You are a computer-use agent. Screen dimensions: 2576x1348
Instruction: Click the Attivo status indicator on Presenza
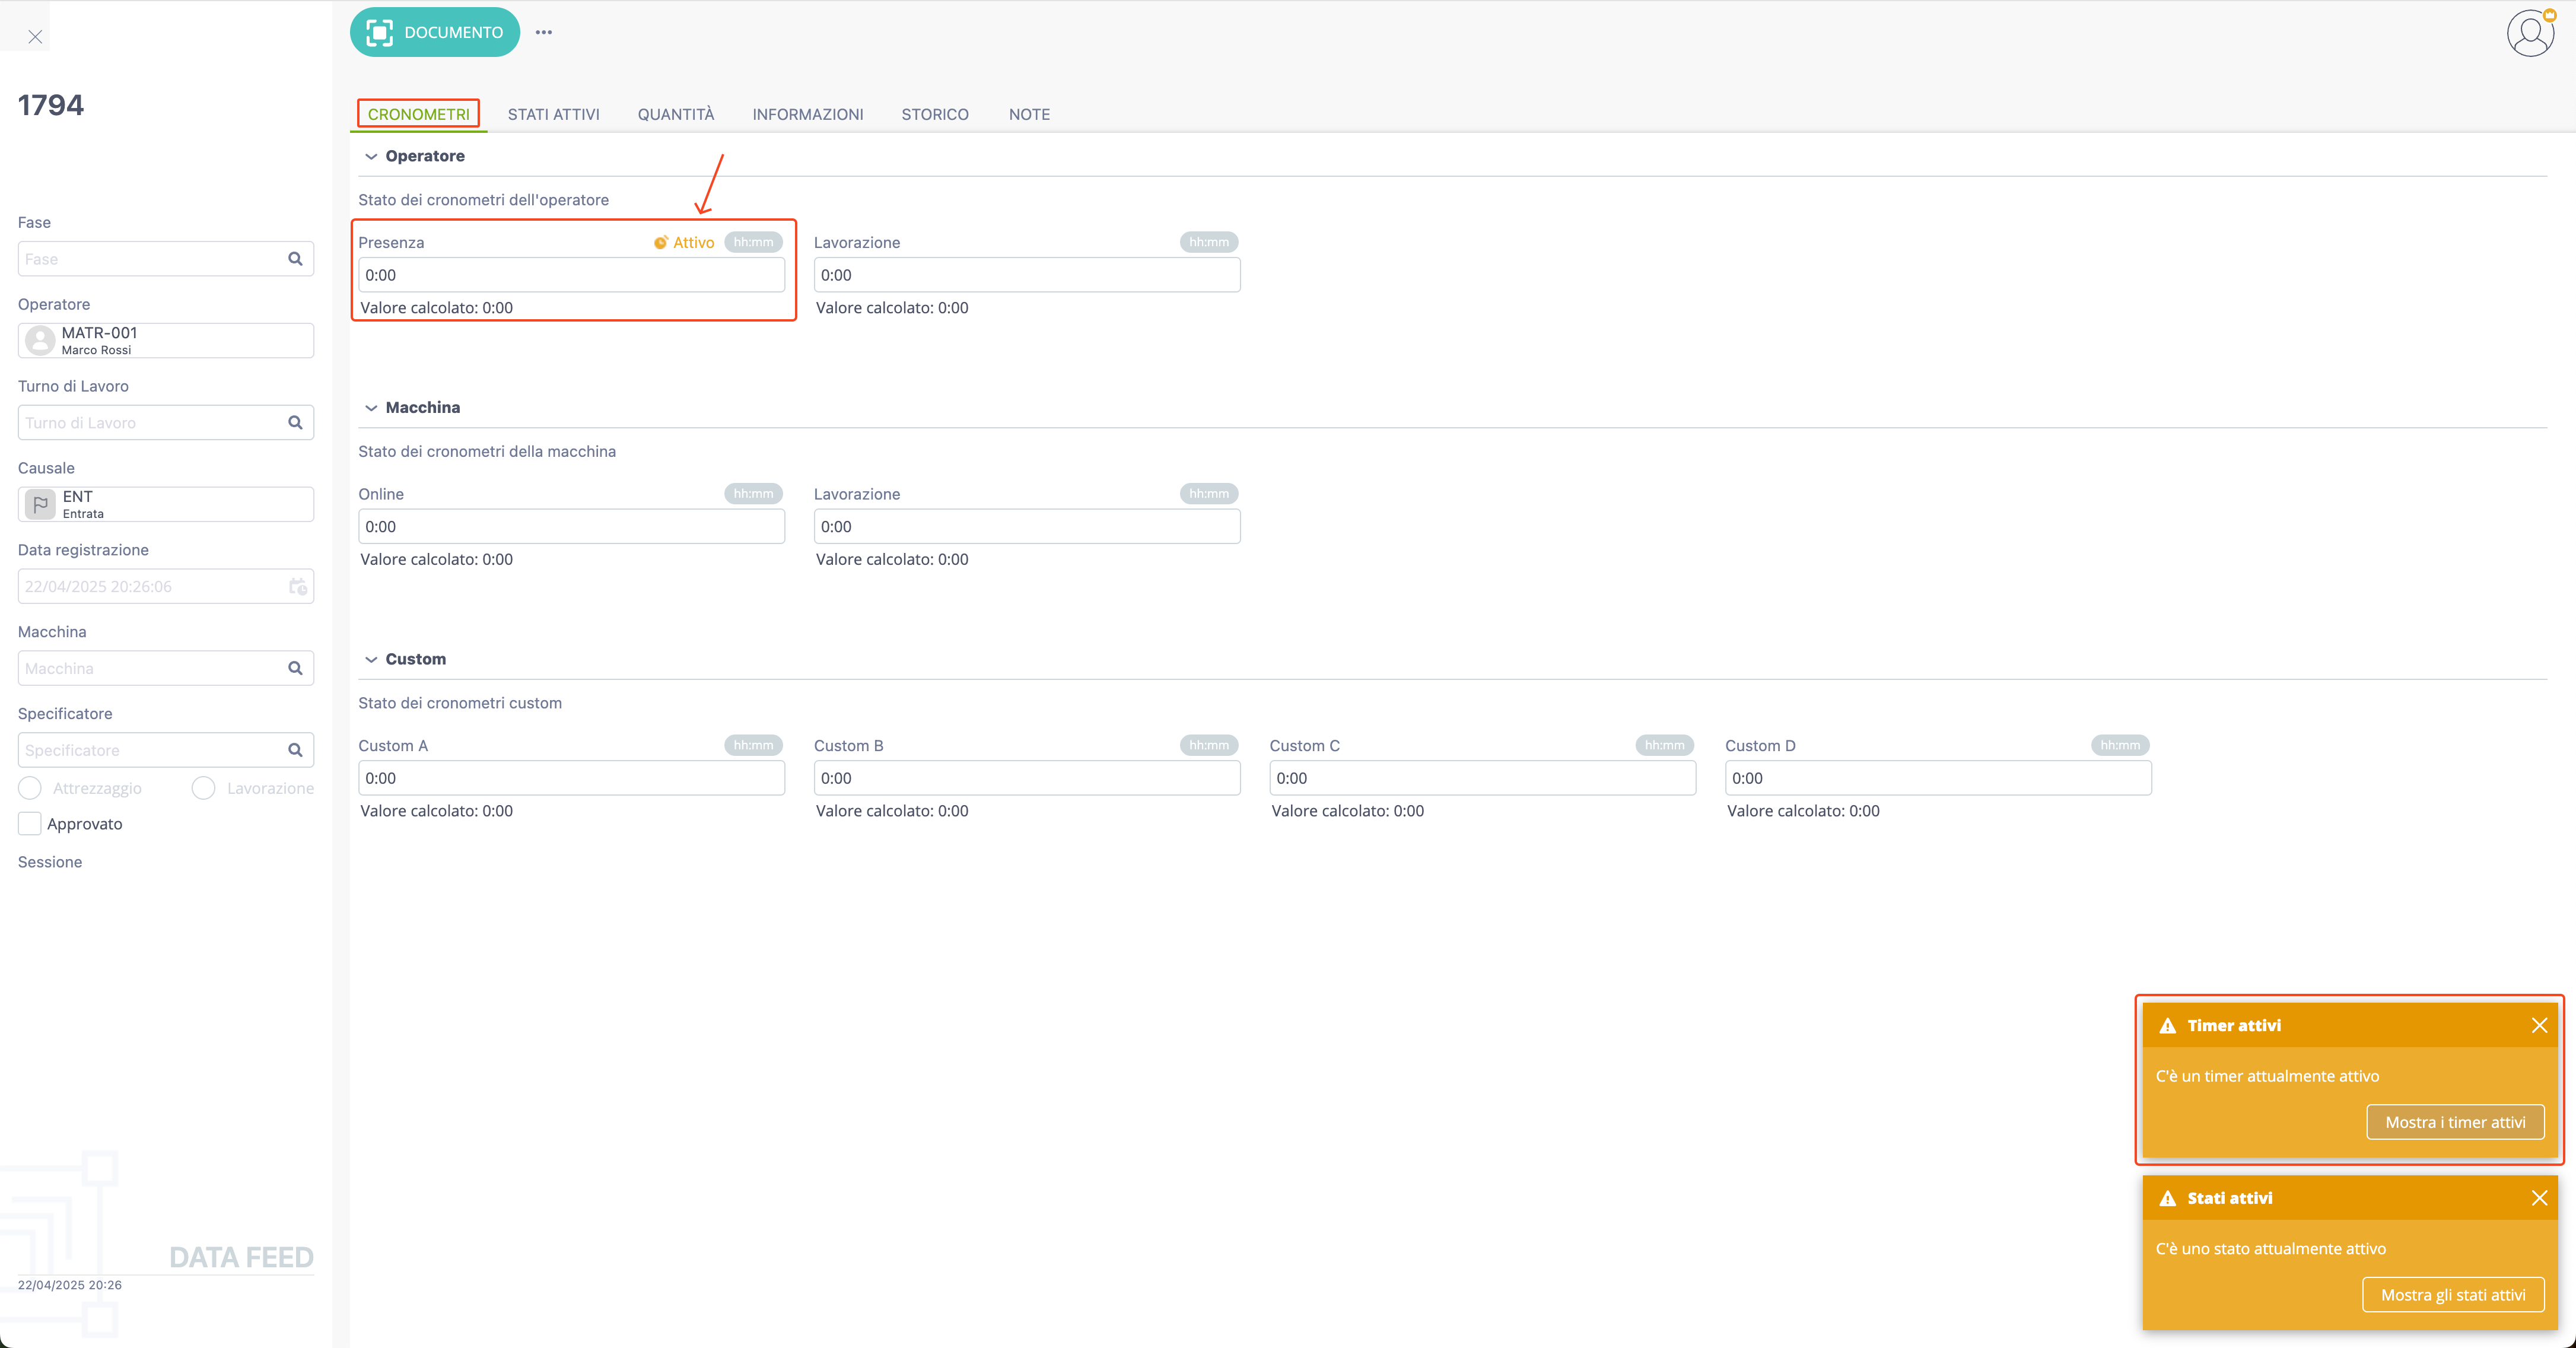click(x=684, y=243)
